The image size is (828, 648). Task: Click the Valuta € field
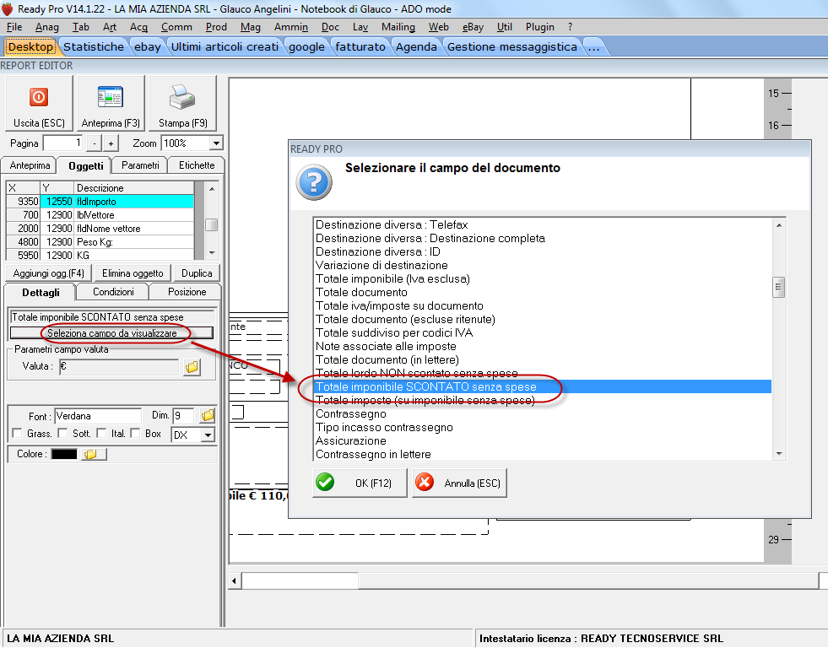tap(119, 367)
